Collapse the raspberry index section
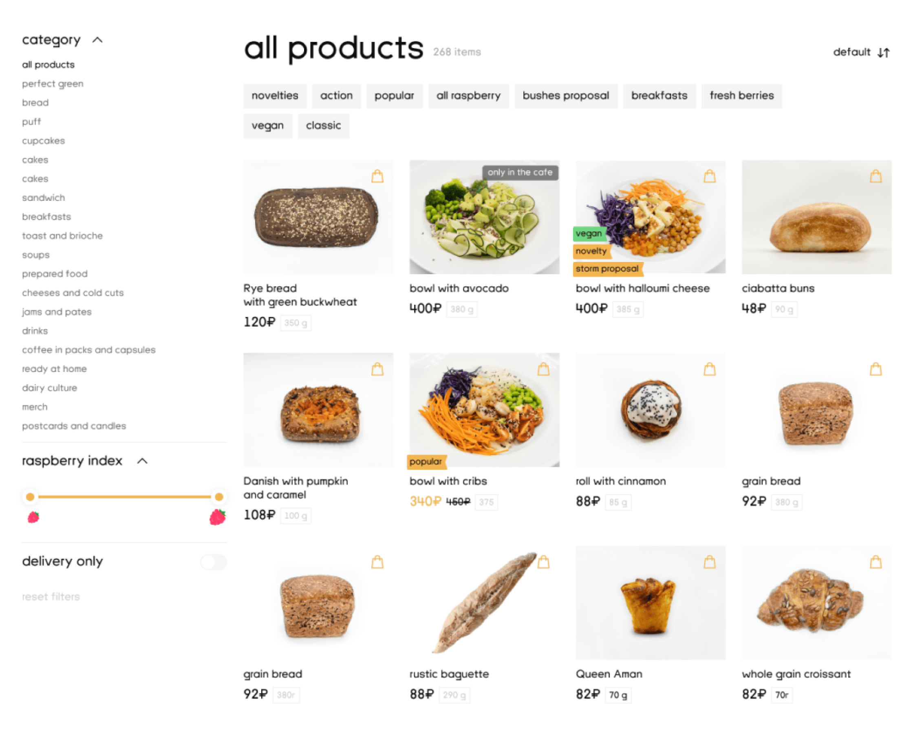This screenshot has height=732, width=913. pos(143,461)
